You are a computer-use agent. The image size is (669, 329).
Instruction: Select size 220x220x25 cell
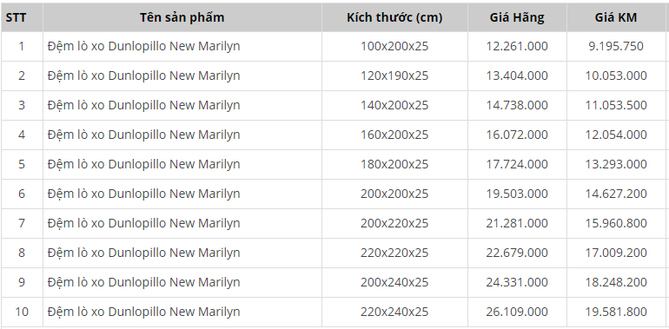tap(394, 253)
